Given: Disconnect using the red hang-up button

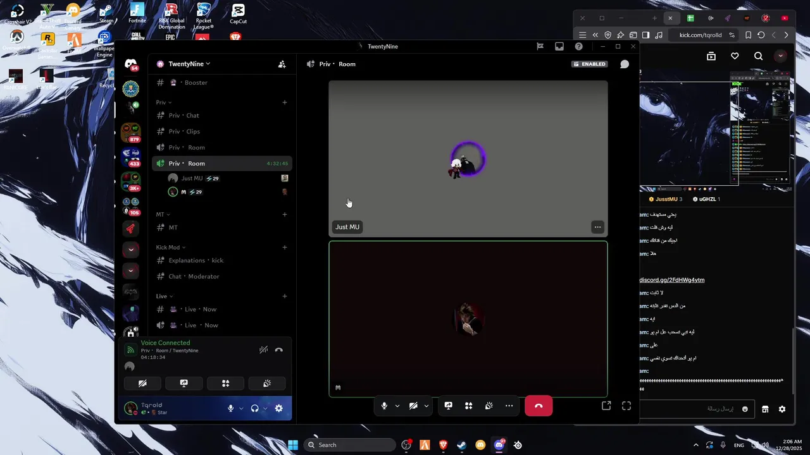Looking at the screenshot, I should pyautogui.click(x=539, y=406).
